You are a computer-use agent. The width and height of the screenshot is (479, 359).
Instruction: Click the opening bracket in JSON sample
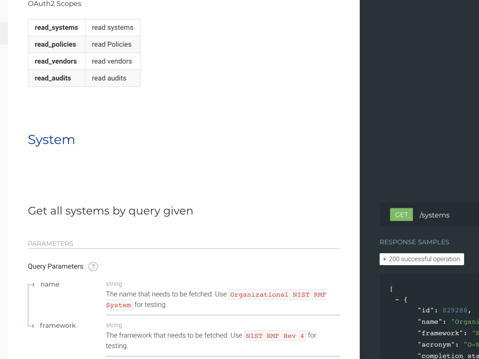point(391,289)
